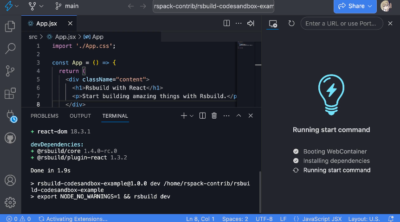This screenshot has height=222, width=400.
Task: Click the Running start command step
Action: [332, 170]
